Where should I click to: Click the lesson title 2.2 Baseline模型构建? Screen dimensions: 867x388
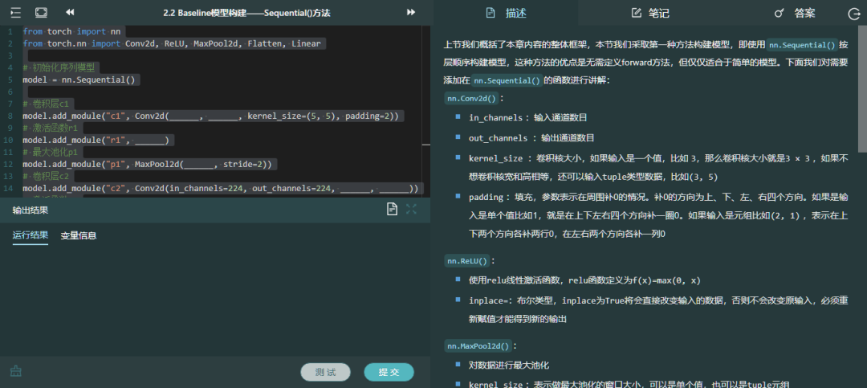coord(246,13)
